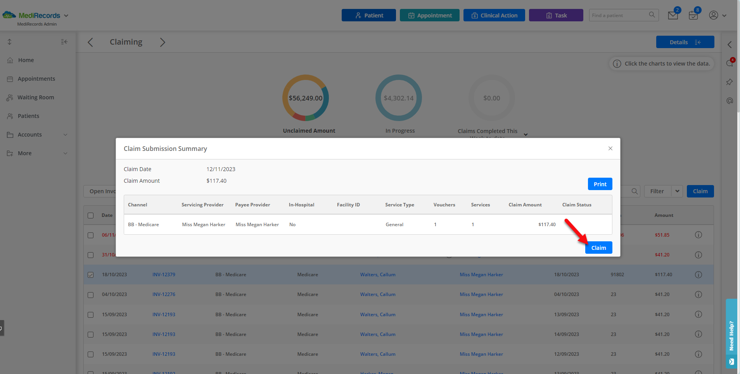This screenshot has height=374, width=740.
Task: Expand the Filter dropdown arrow
Action: point(677,191)
